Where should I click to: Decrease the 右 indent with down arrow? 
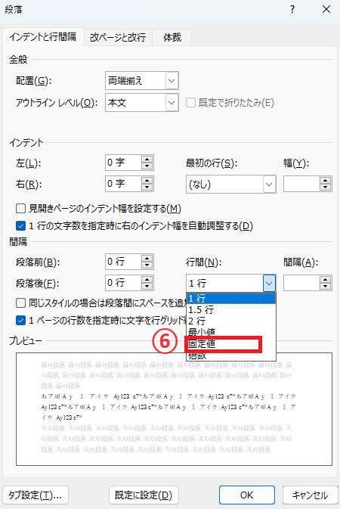[x=147, y=188]
